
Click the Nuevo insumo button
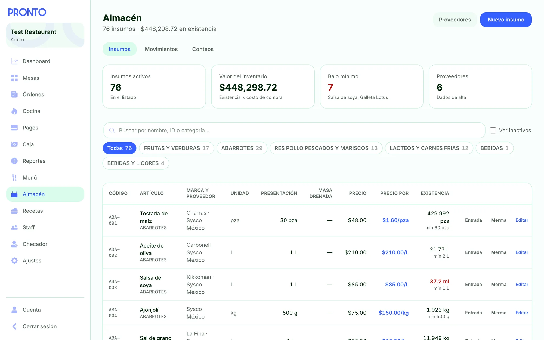506,20
